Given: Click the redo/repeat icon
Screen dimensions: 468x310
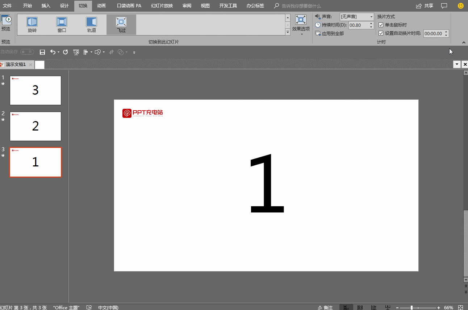Looking at the screenshot, I should pos(66,52).
